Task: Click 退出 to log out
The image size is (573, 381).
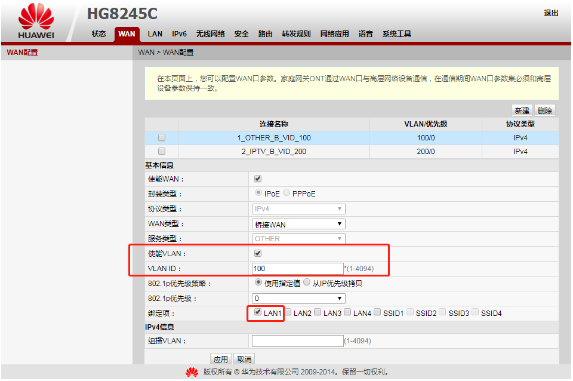Action: [550, 13]
